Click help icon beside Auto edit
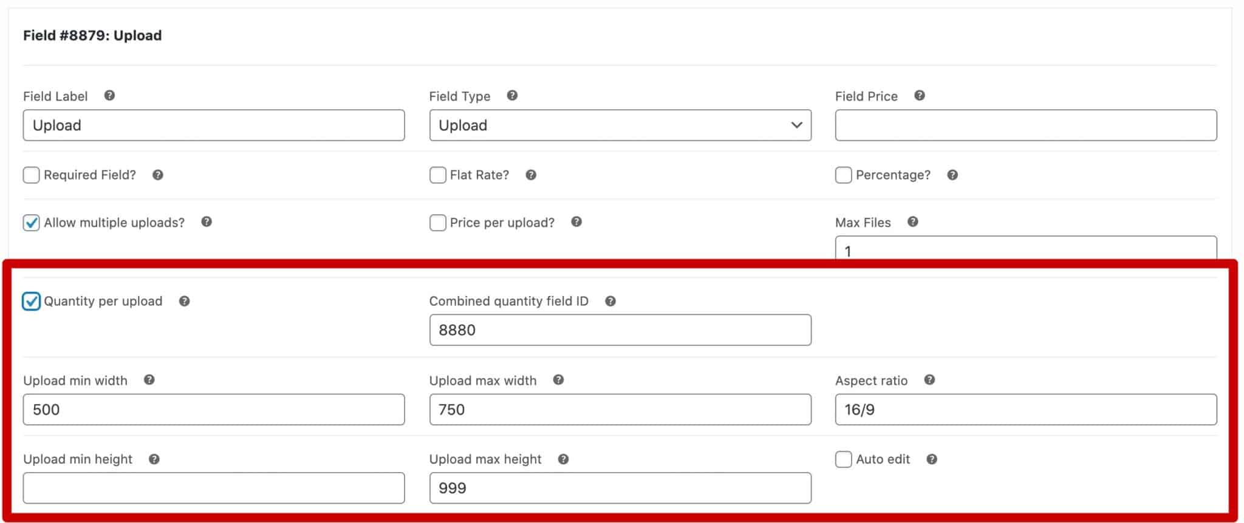Image resolution: width=1244 pixels, height=523 pixels. click(x=932, y=459)
